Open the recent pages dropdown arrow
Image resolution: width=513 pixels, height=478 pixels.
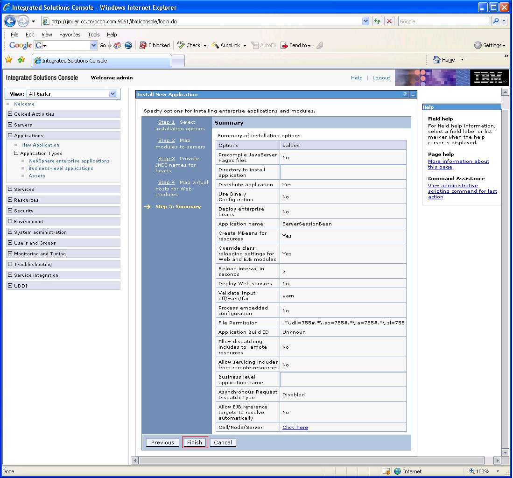tap(33, 21)
